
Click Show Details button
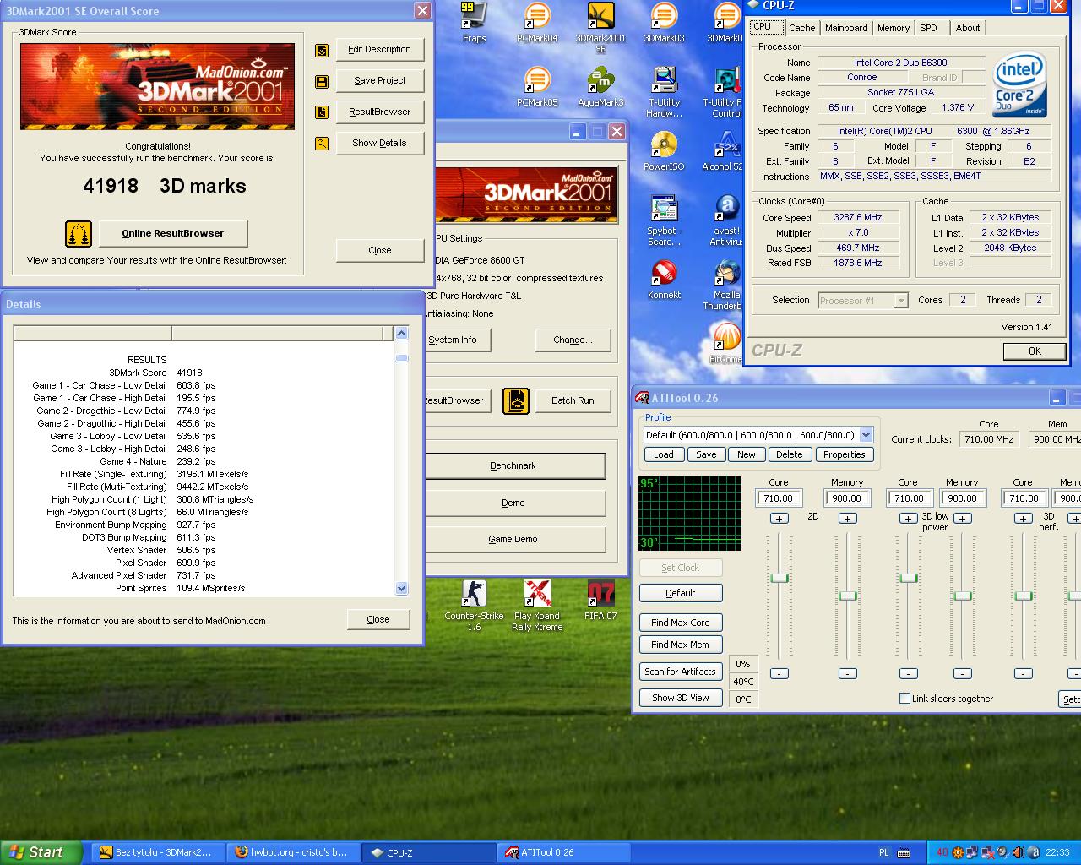click(380, 143)
